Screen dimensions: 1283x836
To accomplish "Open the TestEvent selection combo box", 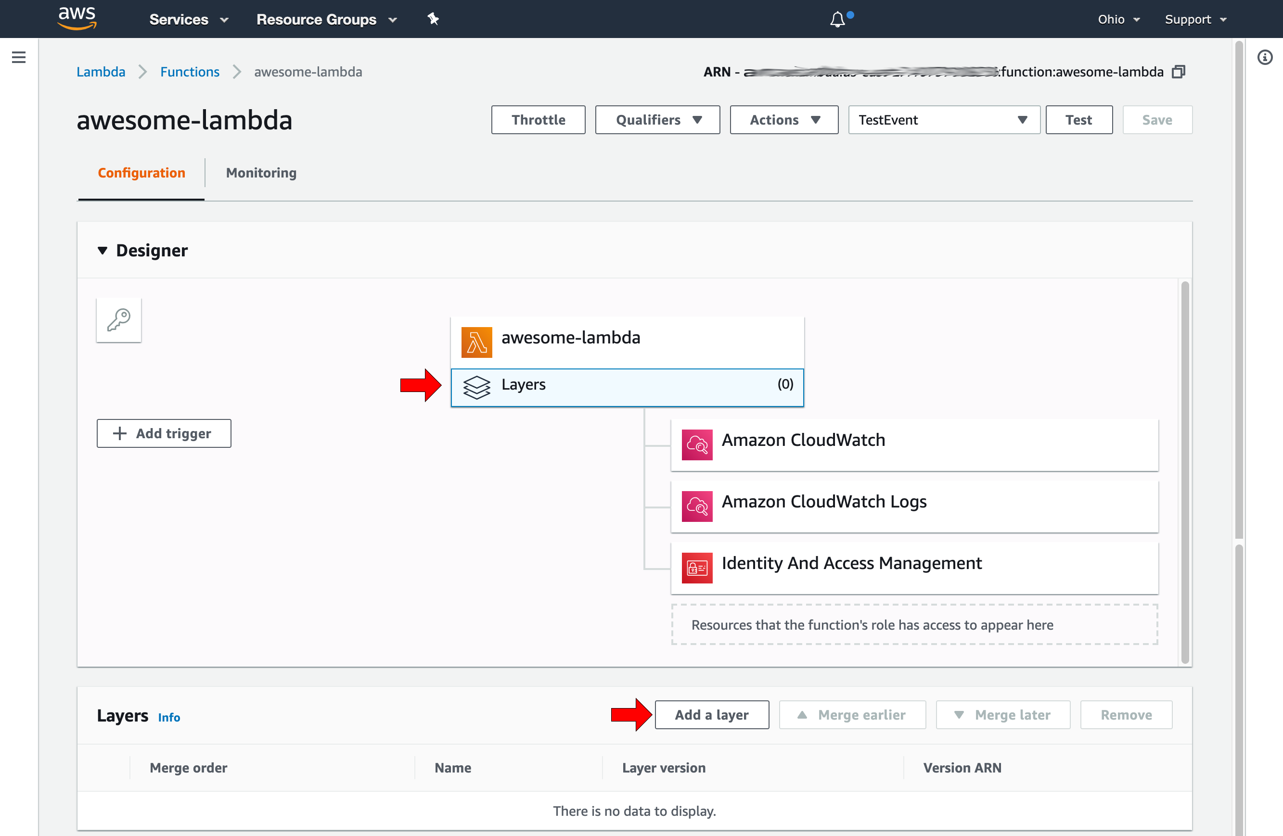I will (943, 120).
